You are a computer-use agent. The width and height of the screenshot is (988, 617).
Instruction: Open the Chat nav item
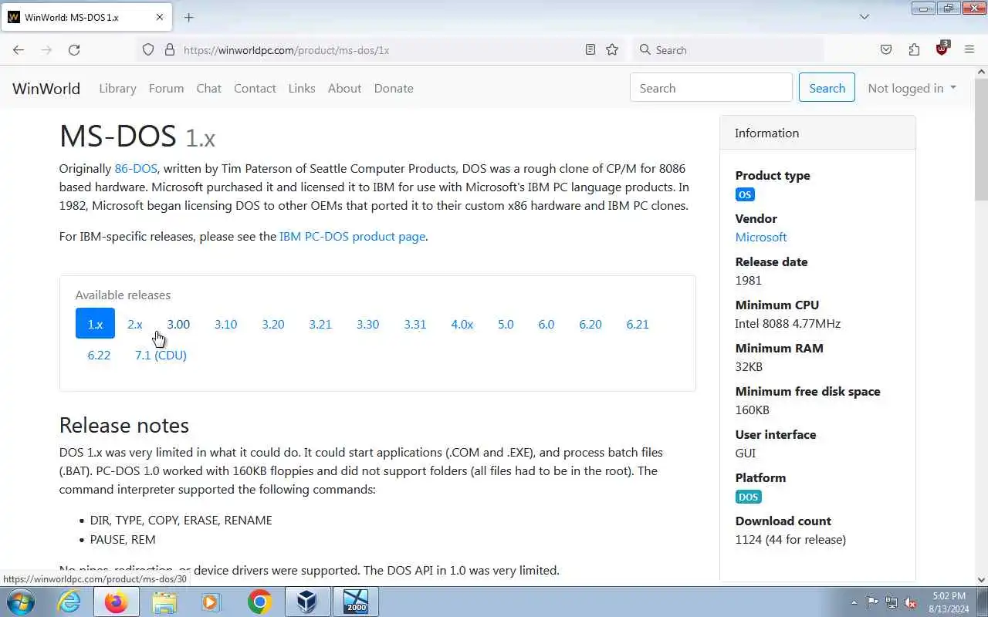point(208,88)
